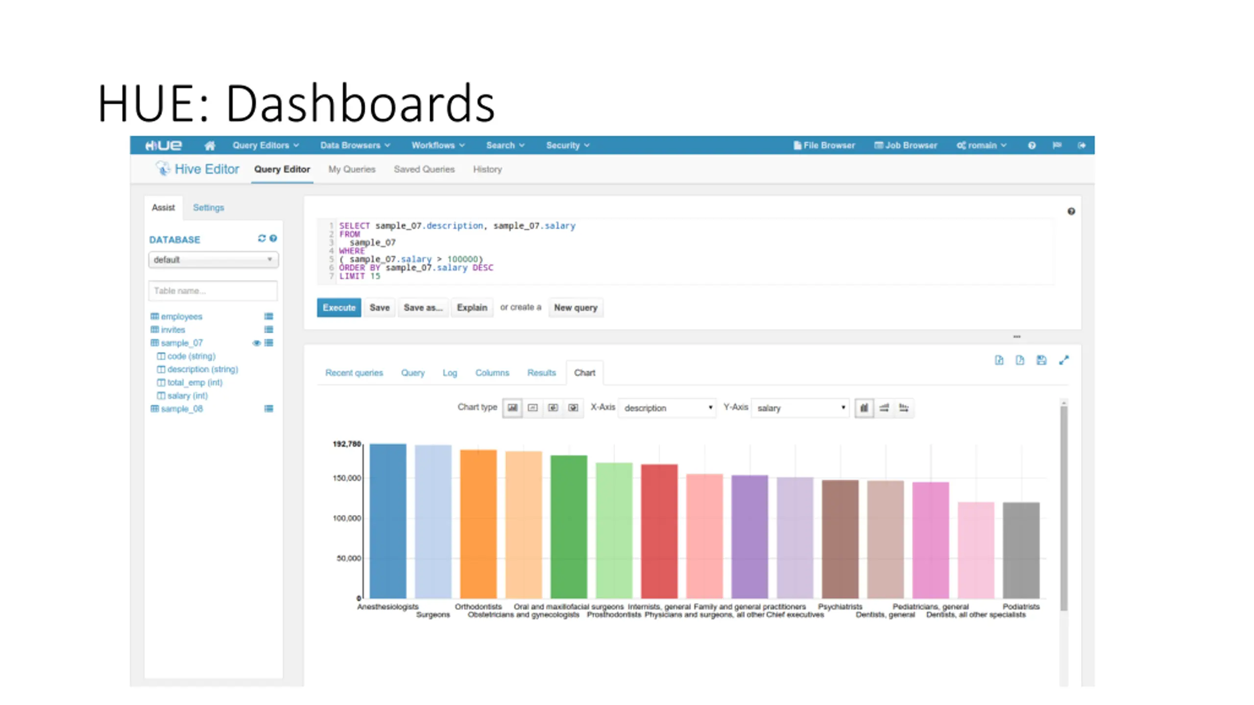Open the X-Axis description dropdown
1254x705 pixels.
pos(667,408)
